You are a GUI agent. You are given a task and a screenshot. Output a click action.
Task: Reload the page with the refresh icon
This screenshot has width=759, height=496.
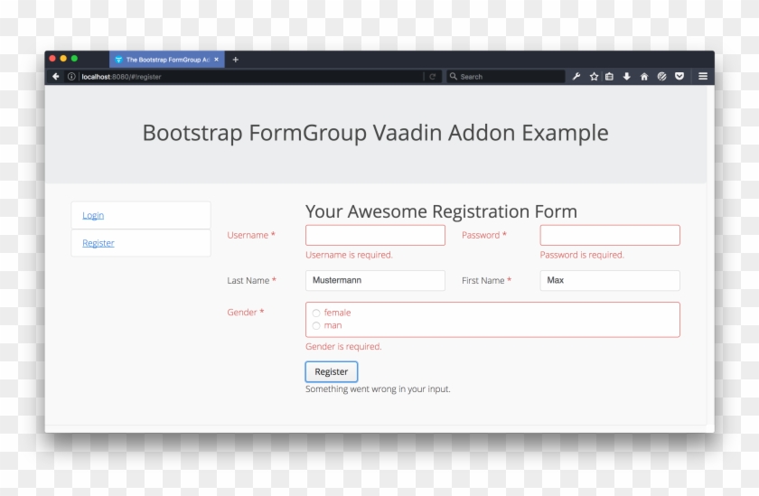tap(432, 77)
